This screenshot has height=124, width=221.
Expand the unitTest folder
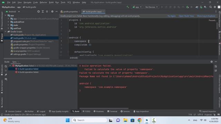coord(8,28)
